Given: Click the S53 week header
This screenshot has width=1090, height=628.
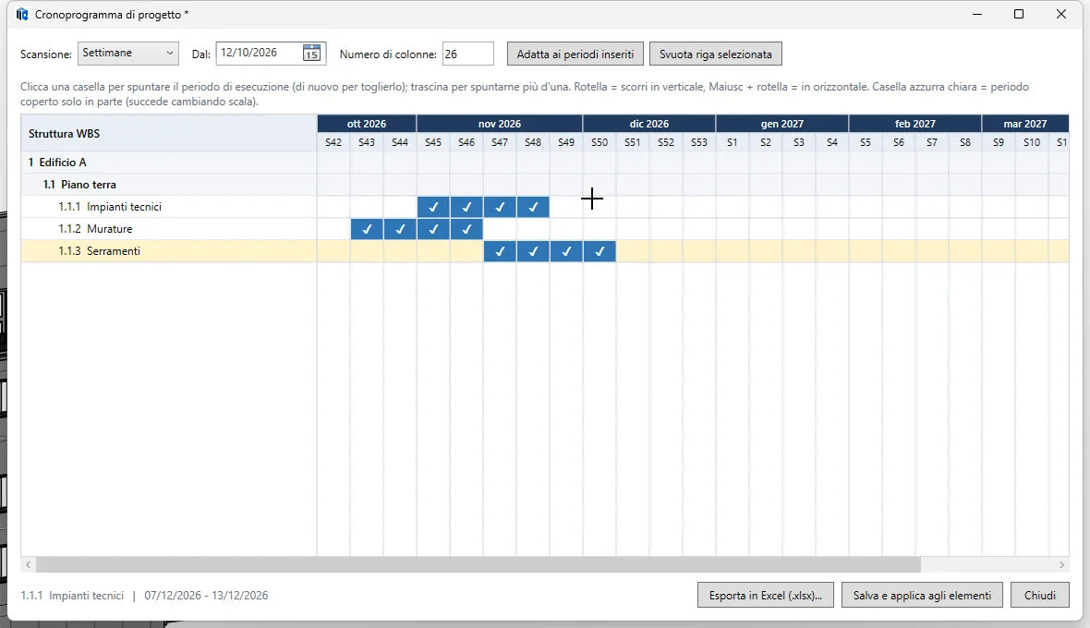Looking at the screenshot, I should pyautogui.click(x=699, y=142).
